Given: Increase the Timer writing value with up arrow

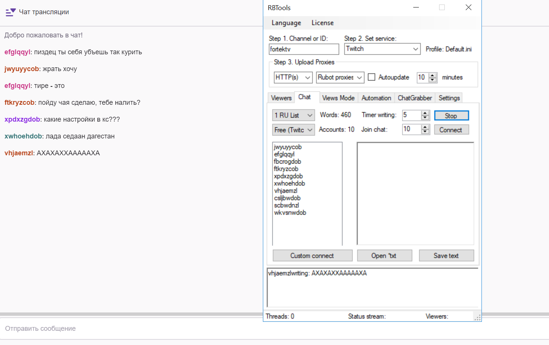Looking at the screenshot, I should [425, 113].
